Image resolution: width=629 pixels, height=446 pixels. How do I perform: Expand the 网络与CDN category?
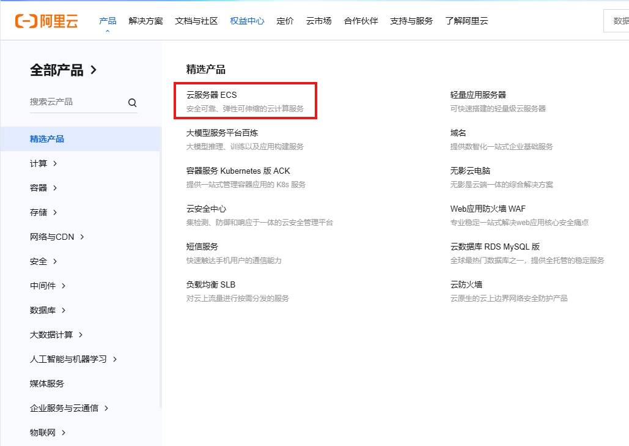[57, 237]
